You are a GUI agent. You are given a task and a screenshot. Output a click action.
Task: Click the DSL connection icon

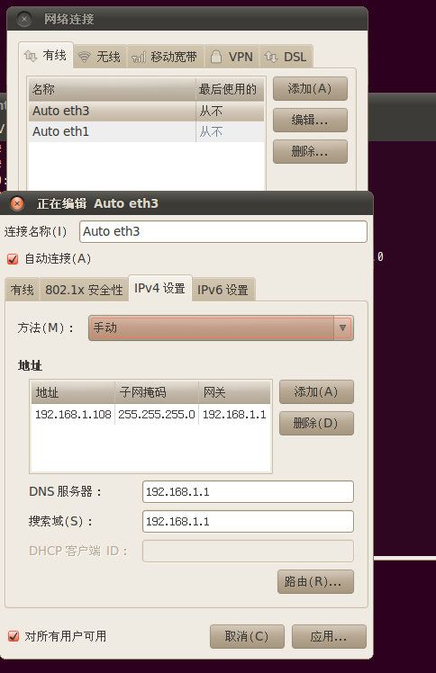tap(271, 57)
